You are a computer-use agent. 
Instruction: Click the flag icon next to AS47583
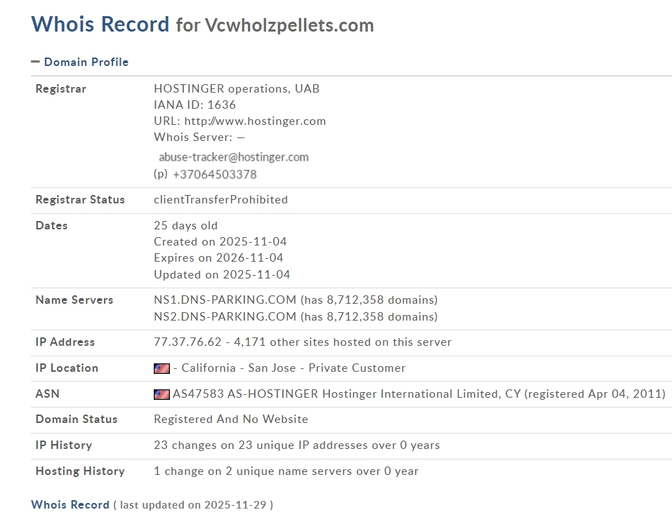tap(162, 394)
